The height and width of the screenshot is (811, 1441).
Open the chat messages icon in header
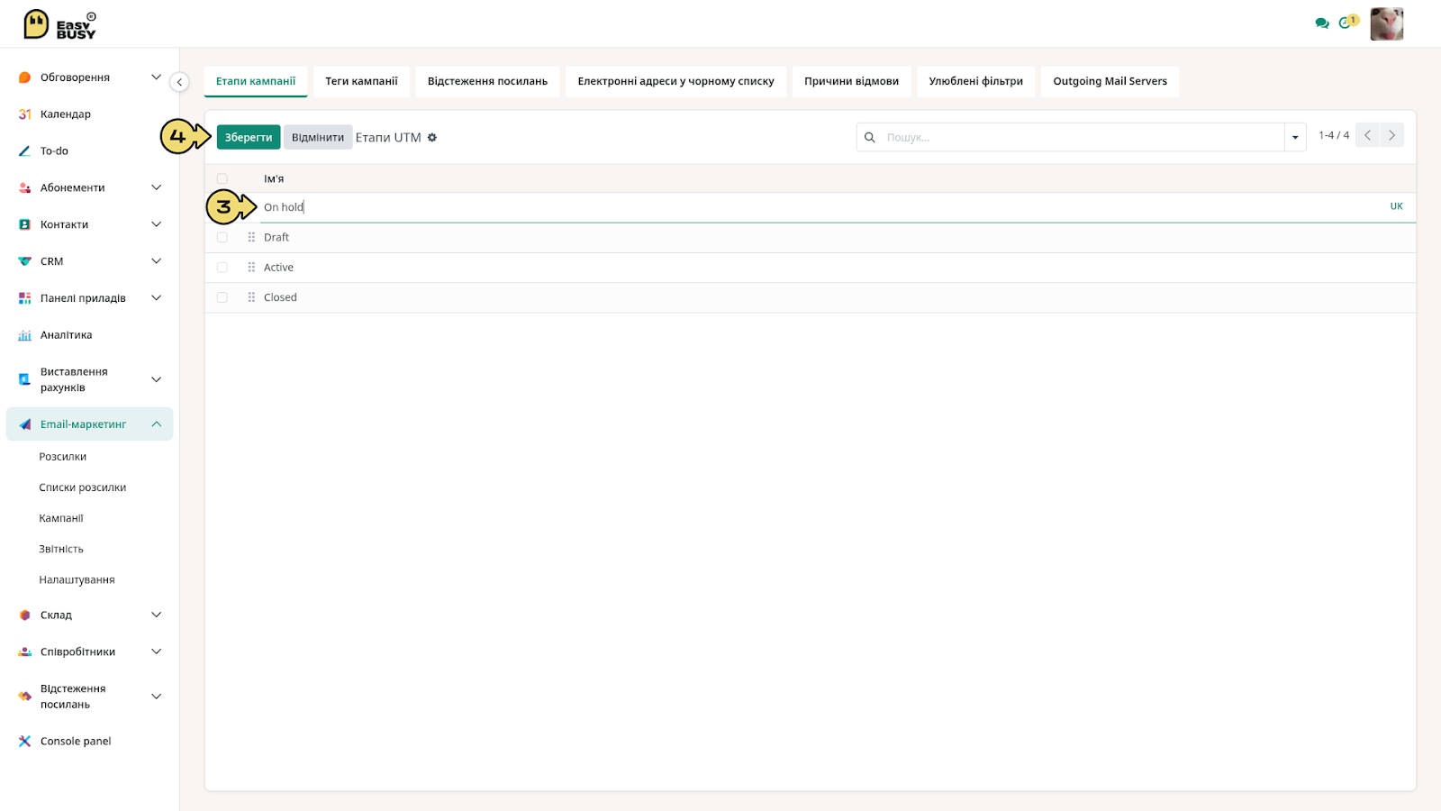point(1321,23)
